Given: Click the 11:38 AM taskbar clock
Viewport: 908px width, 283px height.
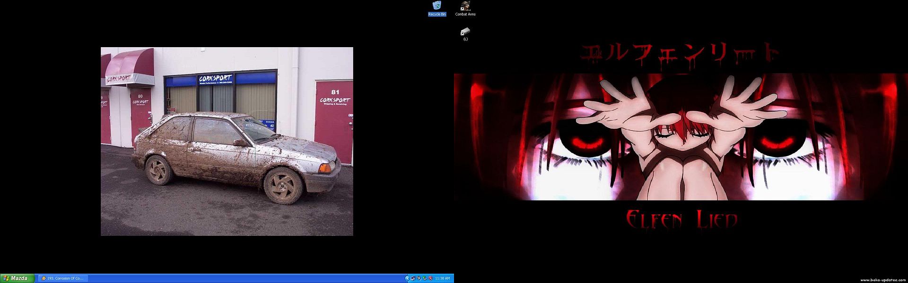Looking at the screenshot, I should pos(443,278).
